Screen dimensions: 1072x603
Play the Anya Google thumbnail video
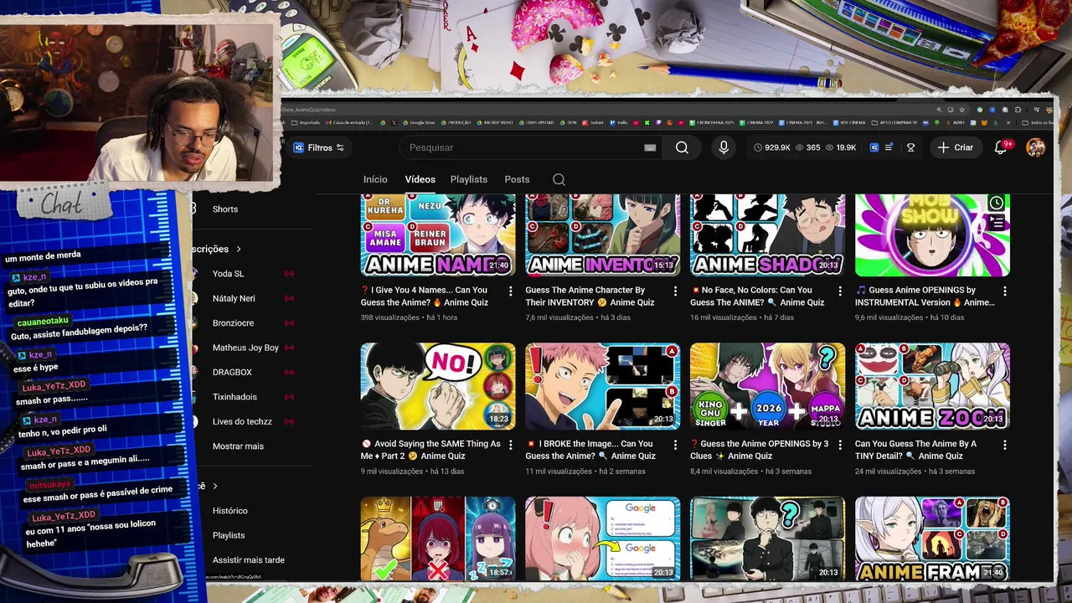pyautogui.click(x=603, y=539)
